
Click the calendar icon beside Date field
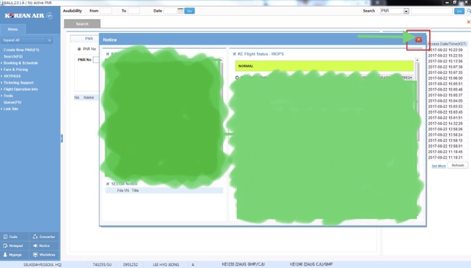tap(181, 11)
